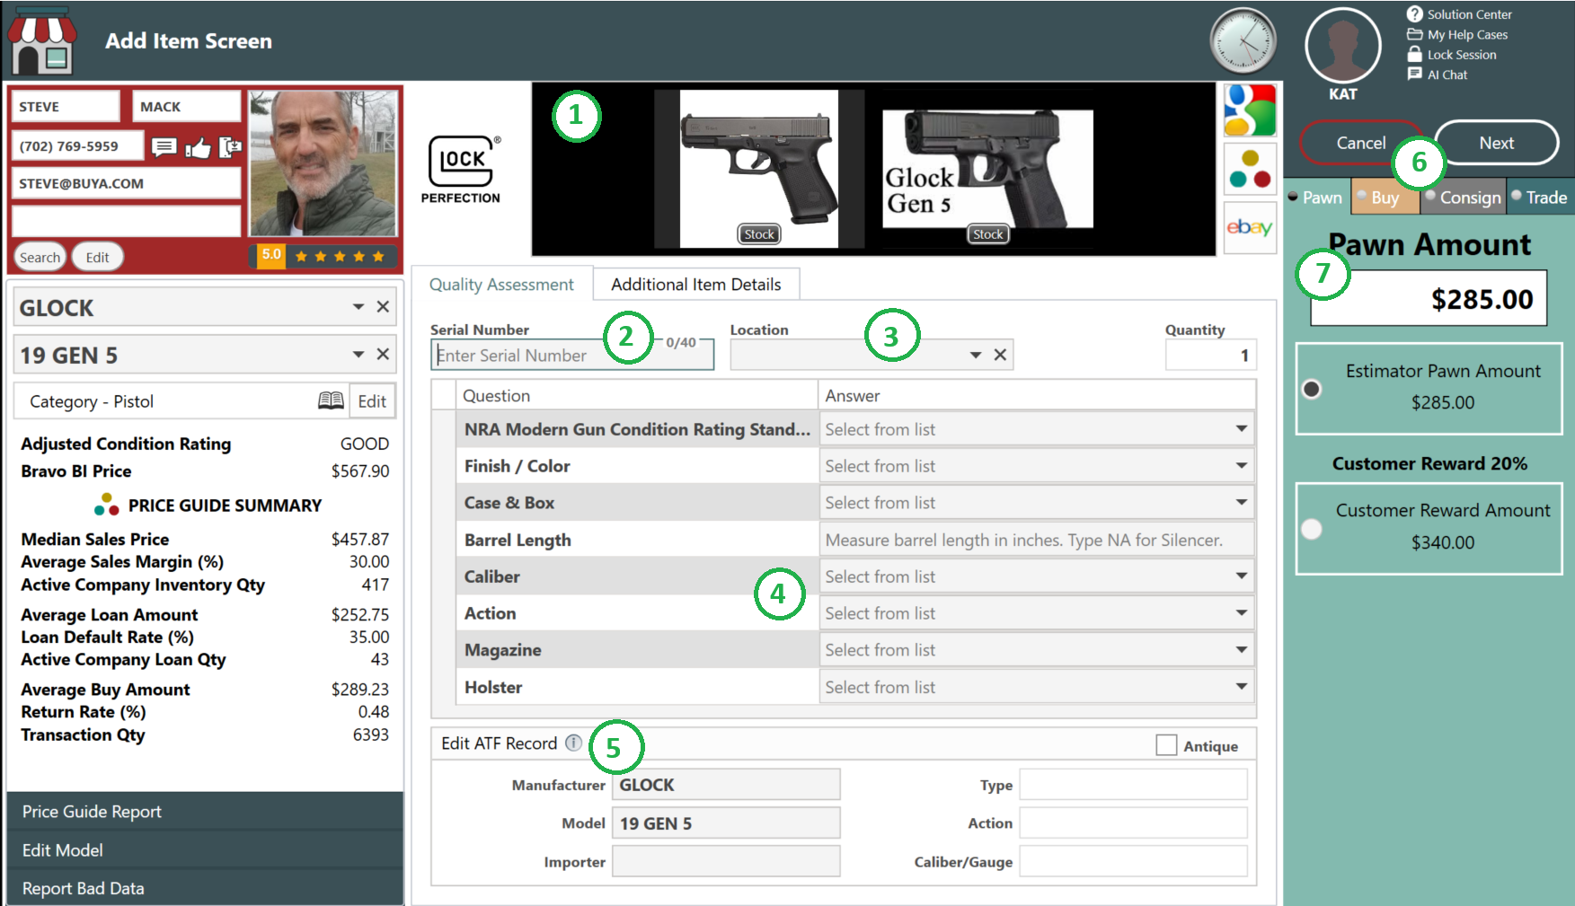Open Magazine answer dropdown
The height and width of the screenshot is (906, 1575).
(x=1037, y=650)
